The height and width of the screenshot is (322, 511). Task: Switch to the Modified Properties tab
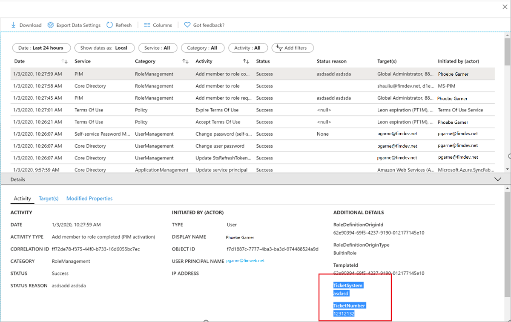coord(89,199)
